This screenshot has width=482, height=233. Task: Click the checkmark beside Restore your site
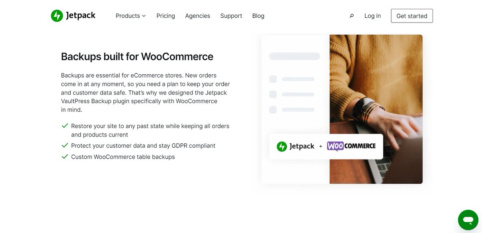coord(65,126)
